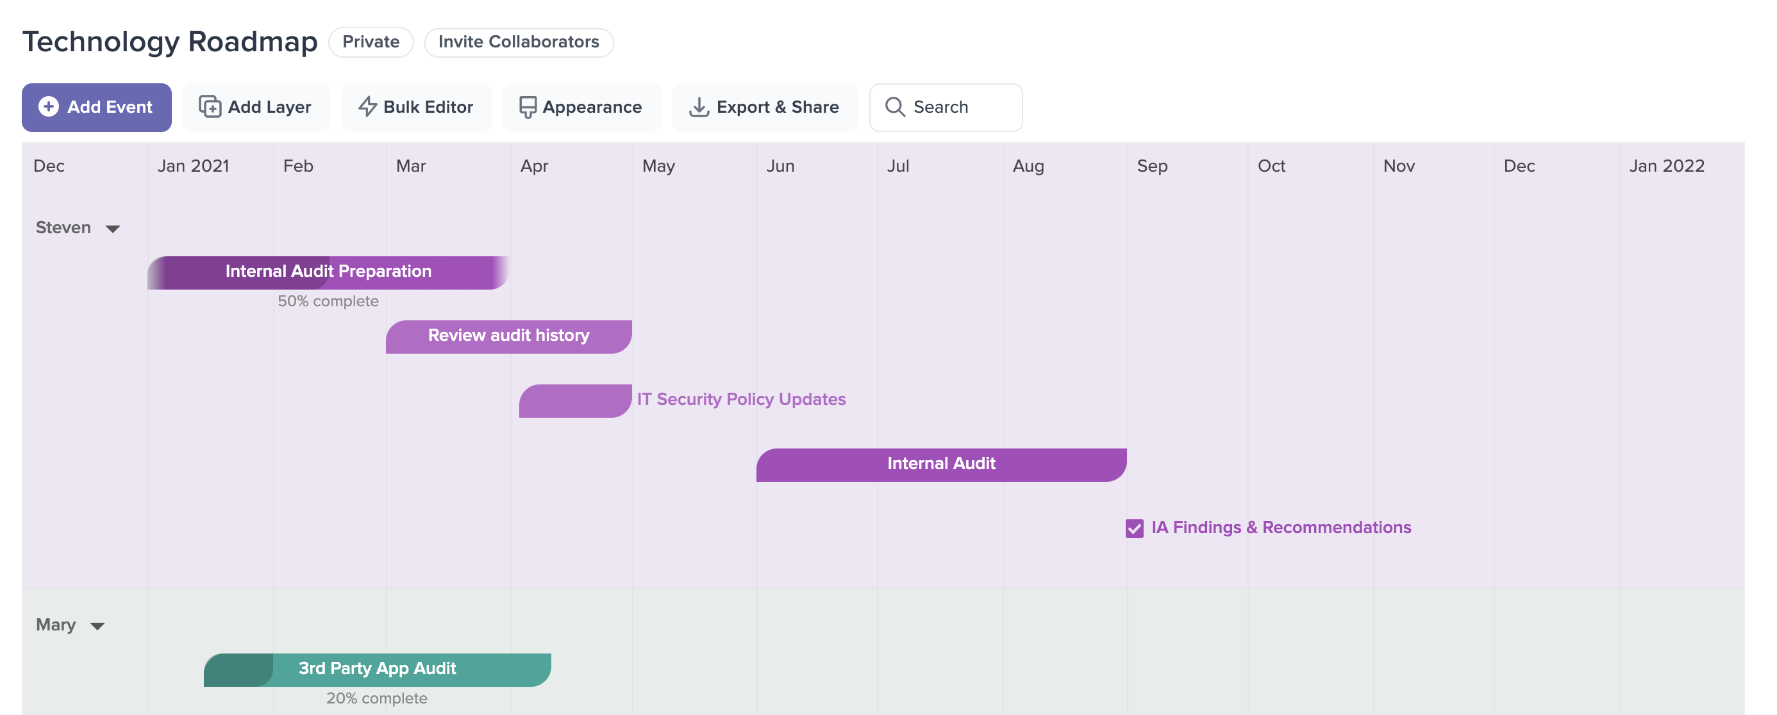Click the Add Event button label
This screenshot has width=1777, height=715.
click(x=110, y=107)
